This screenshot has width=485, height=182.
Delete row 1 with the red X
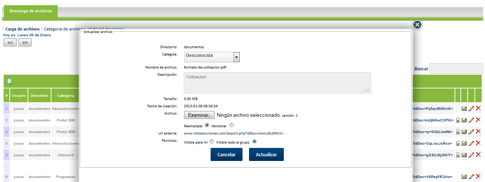click(x=478, y=108)
